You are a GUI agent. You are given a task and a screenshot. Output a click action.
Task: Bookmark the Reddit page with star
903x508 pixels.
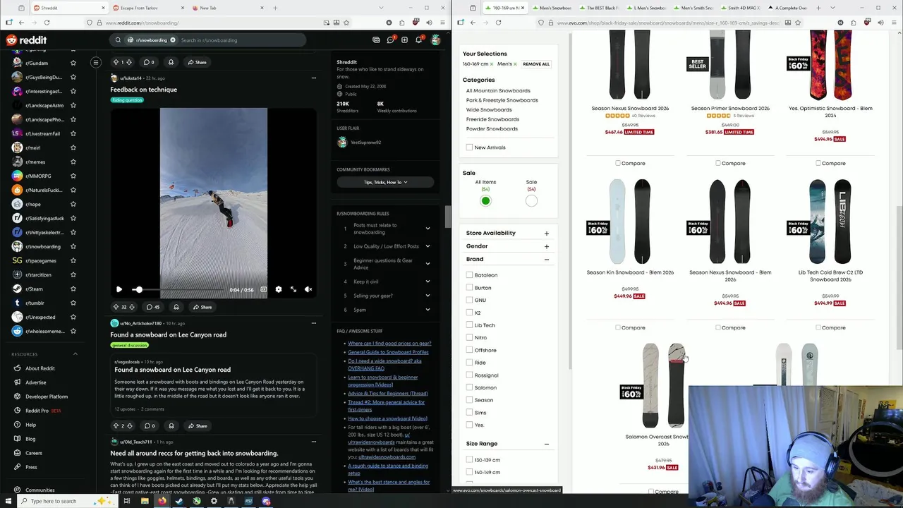point(346,23)
